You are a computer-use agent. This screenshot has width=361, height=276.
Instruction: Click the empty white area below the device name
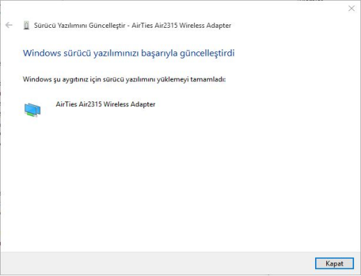pos(180,181)
